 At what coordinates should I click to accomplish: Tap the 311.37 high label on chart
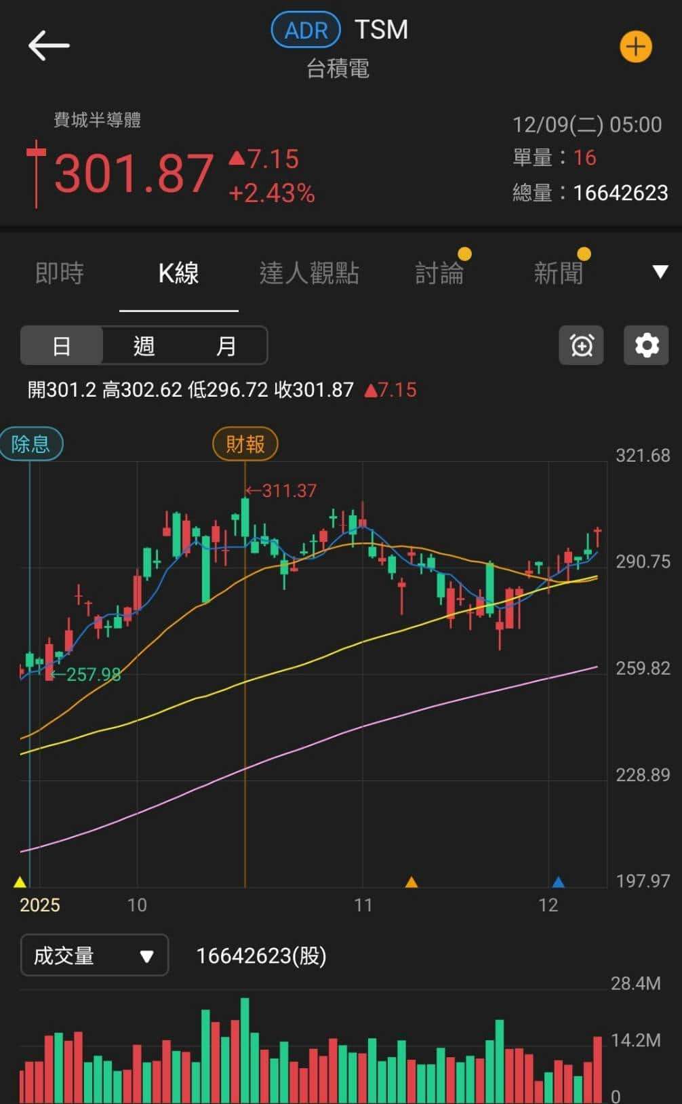pos(281,490)
